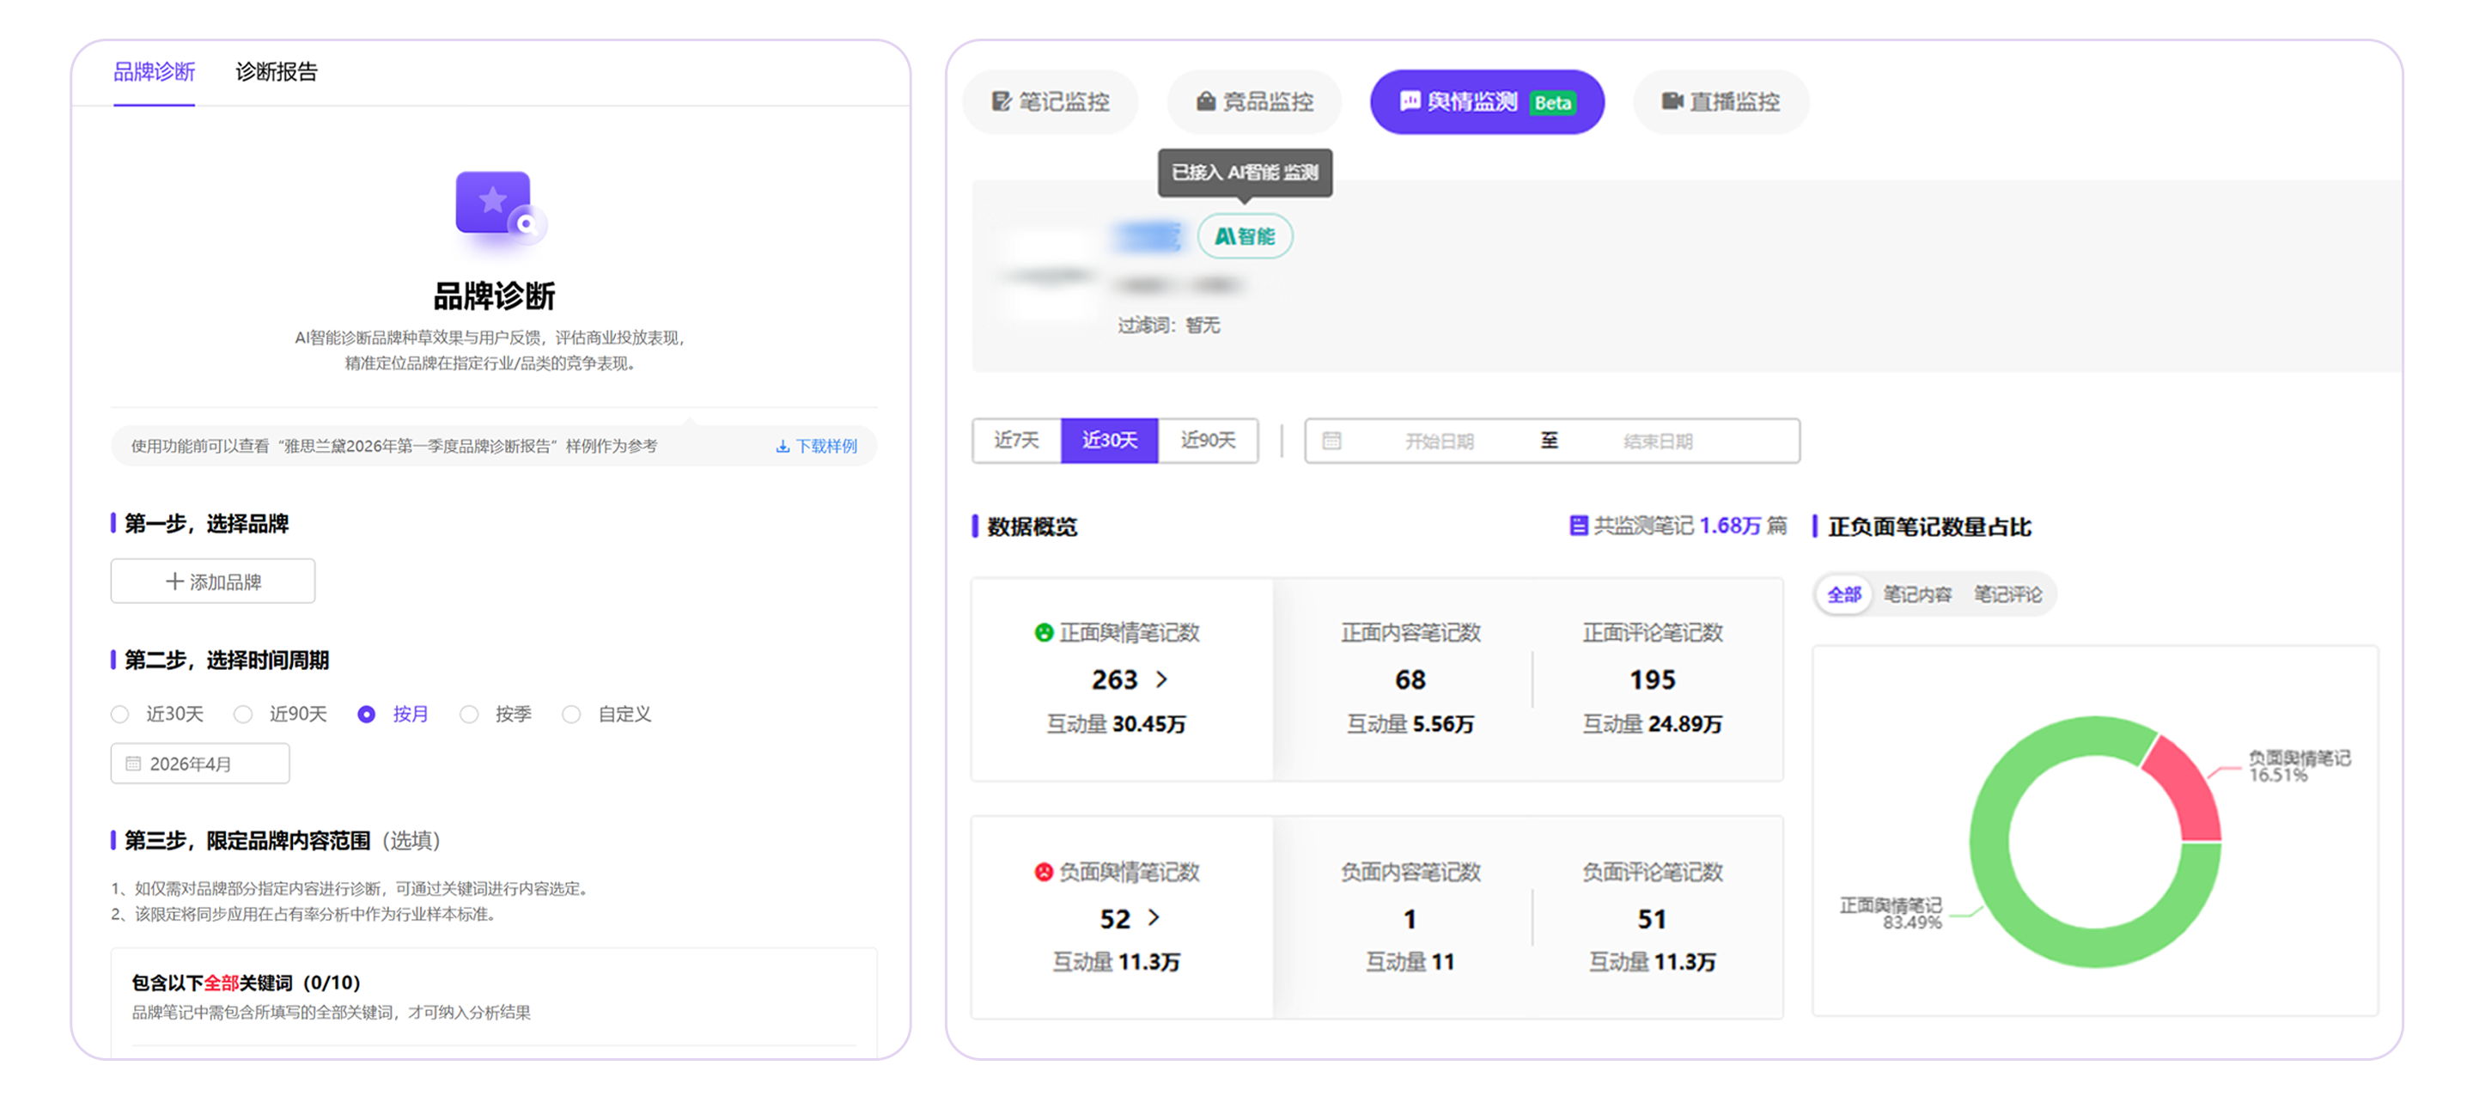Click the green positive sentiment smiley icon
This screenshot has height=1108, width=2473.
pyautogui.click(x=1043, y=633)
